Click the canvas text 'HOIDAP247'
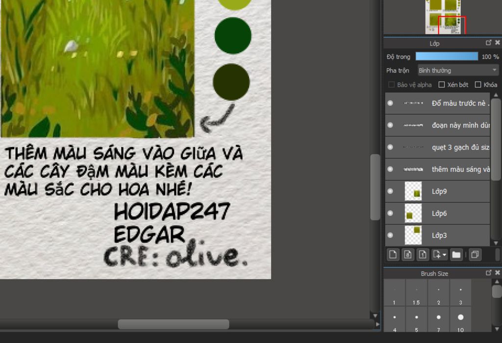The image size is (502, 343). point(172,211)
